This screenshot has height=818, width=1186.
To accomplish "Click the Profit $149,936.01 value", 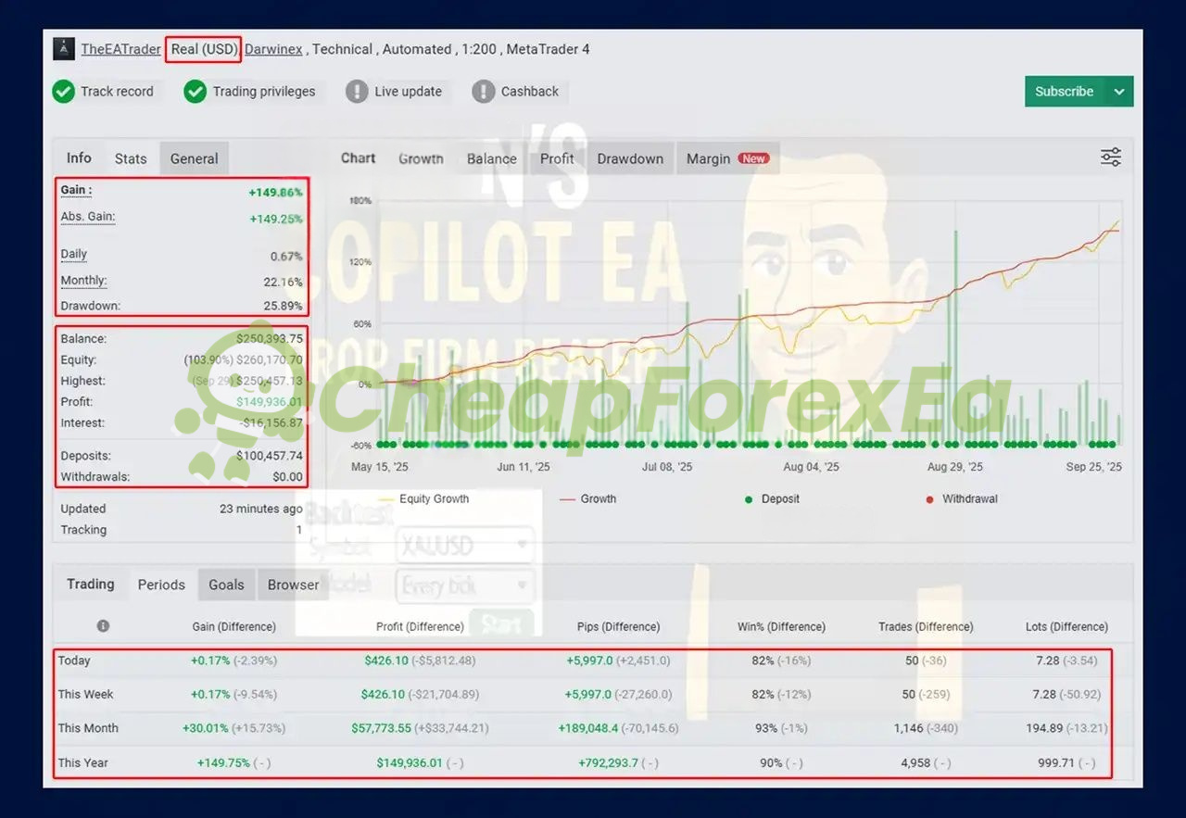I will [269, 402].
